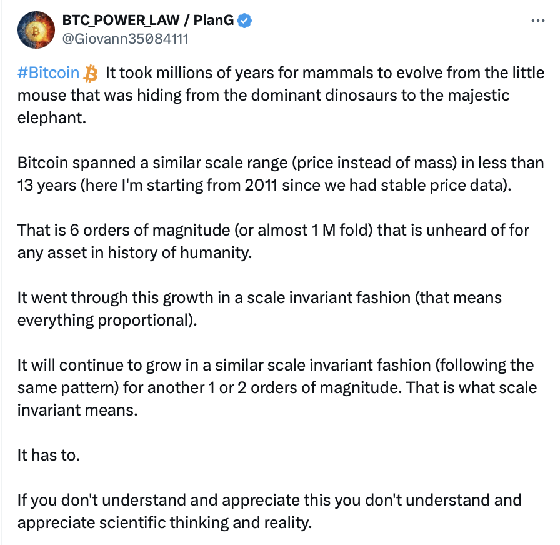Click the '6 orders of magnitude' paragraph

tap(273, 241)
